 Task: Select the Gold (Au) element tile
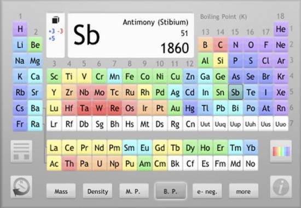(175, 108)
